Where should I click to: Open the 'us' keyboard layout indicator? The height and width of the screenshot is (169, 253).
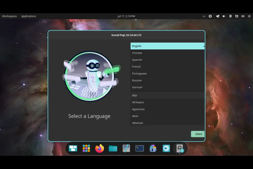coord(204,16)
